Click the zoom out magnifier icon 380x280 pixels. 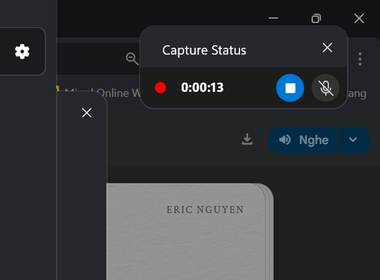click(132, 58)
